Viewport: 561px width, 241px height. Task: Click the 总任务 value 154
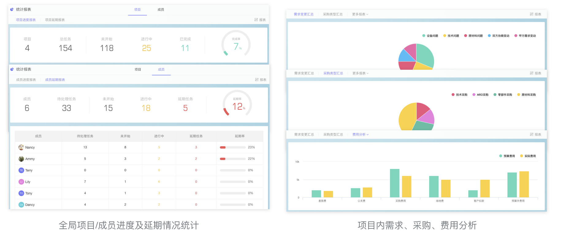[x=65, y=48]
